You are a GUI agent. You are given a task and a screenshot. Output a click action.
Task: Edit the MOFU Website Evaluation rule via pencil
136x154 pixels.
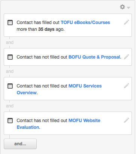click(127, 120)
